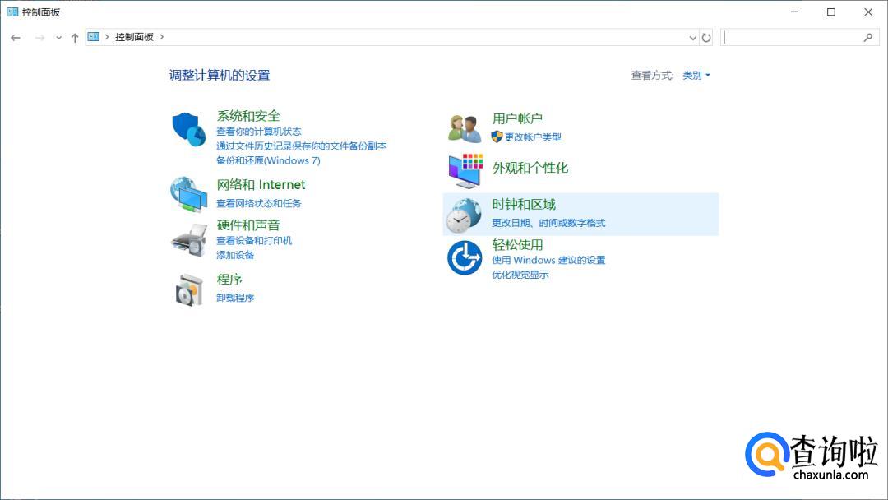
Task: Maximize the control panel window
Action: 831,12
